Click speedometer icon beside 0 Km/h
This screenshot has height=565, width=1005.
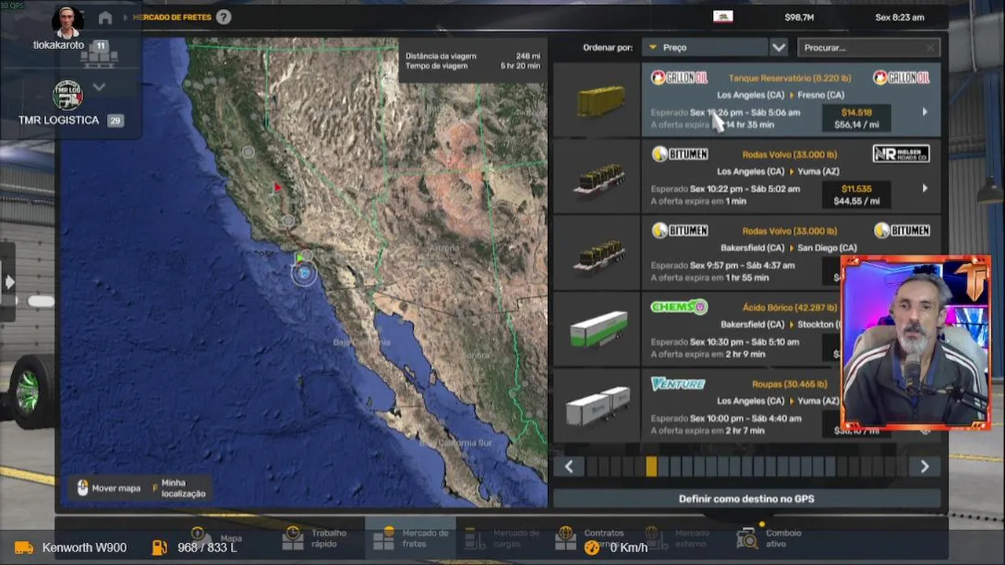click(x=592, y=548)
